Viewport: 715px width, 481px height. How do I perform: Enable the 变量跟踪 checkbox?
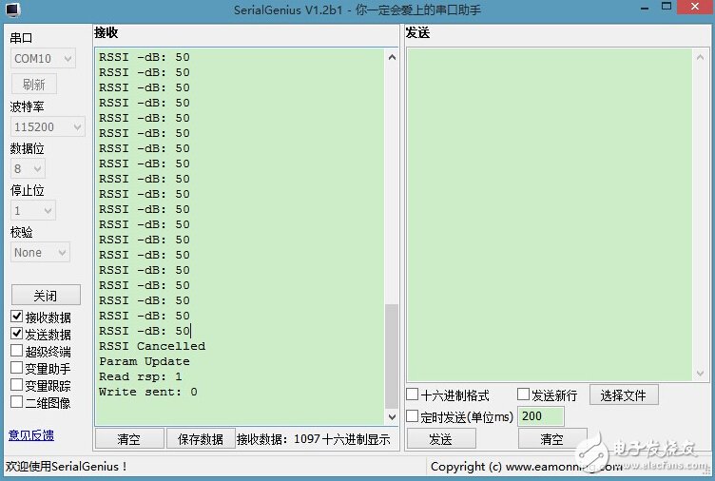pos(16,385)
